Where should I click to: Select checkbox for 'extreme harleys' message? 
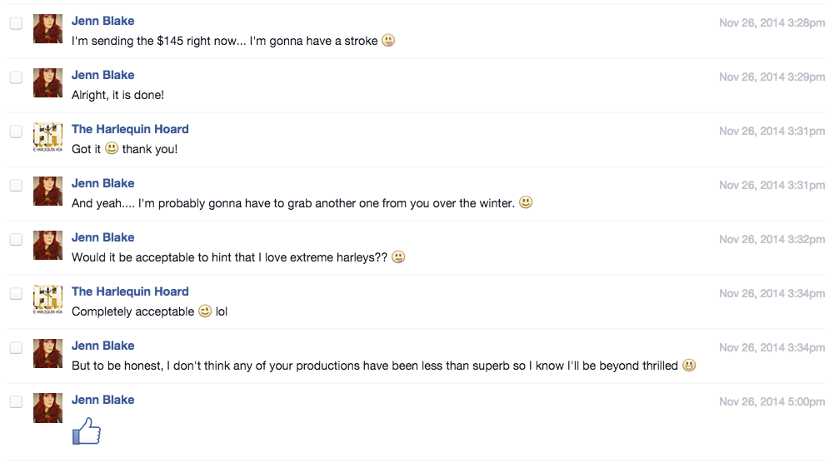(16, 240)
